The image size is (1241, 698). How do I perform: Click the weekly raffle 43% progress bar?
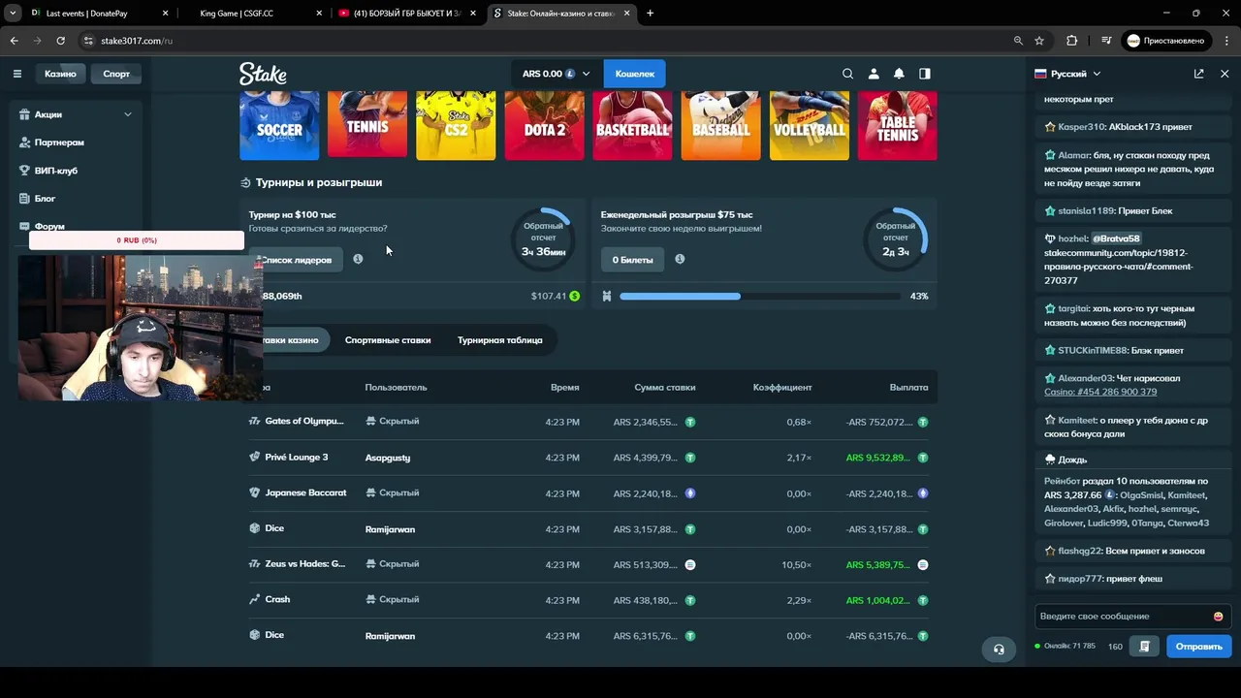[759, 296]
